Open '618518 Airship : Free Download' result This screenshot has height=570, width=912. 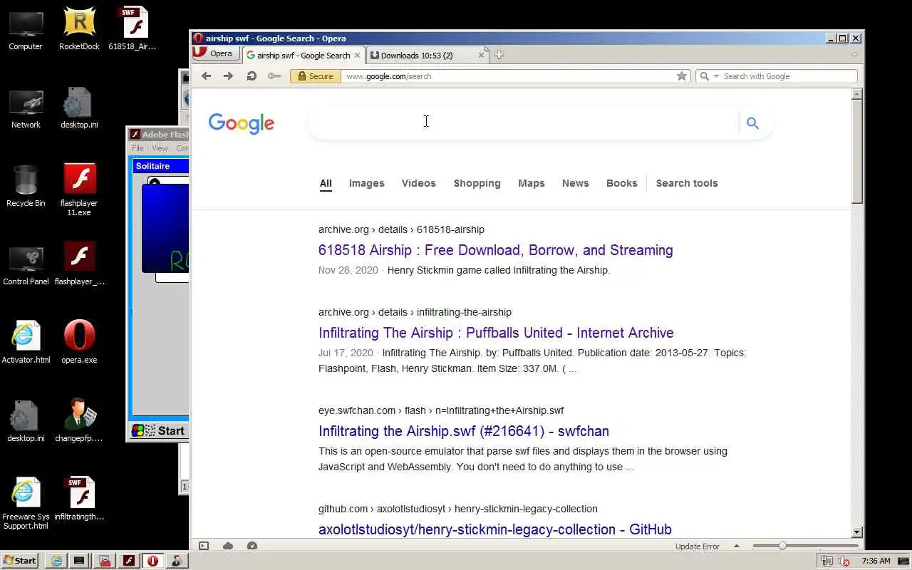[x=496, y=250]
